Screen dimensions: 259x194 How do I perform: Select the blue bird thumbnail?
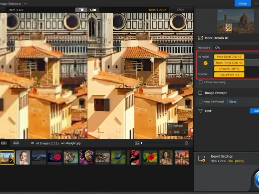click(118, 157)
